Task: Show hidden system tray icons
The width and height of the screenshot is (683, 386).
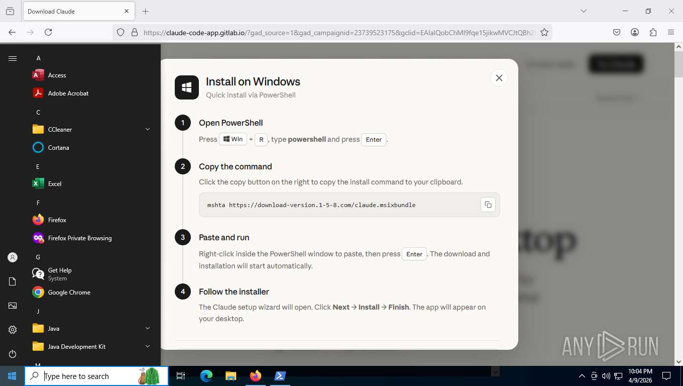Action: click(582, 376)
